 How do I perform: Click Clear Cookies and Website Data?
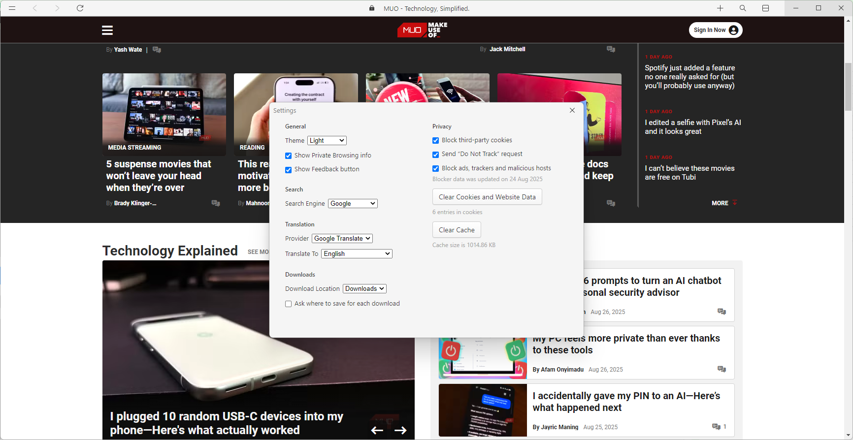pyautogui.click(x=487, y=197)
